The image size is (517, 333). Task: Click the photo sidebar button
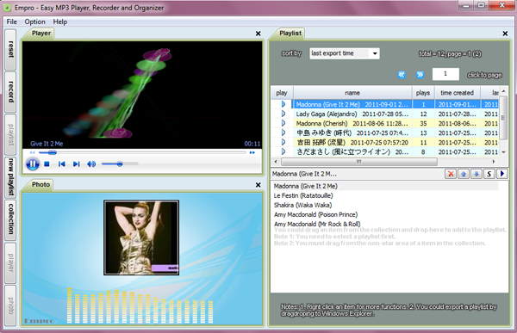pyautogui.click(x=10, y=305)
